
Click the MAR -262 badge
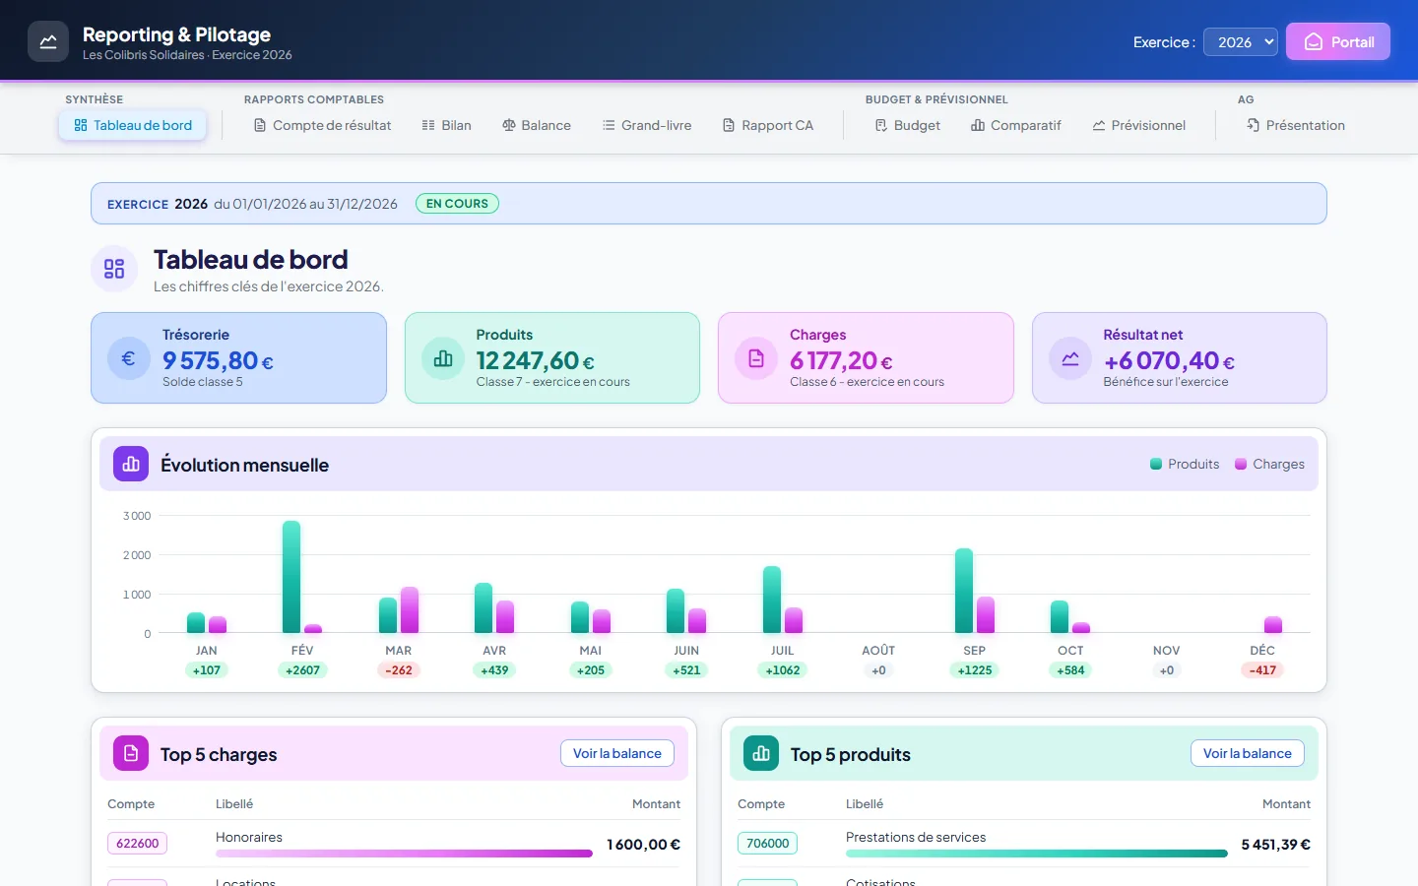(x=399, y=670)
